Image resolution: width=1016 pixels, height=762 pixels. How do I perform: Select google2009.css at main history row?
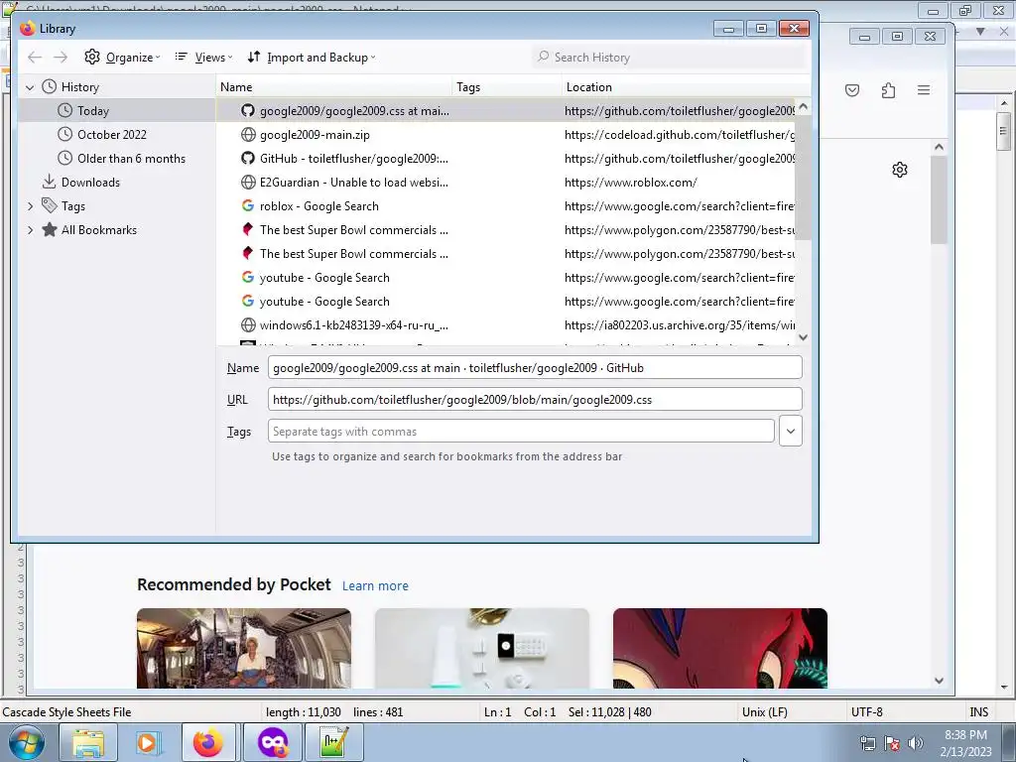(505, 111)
